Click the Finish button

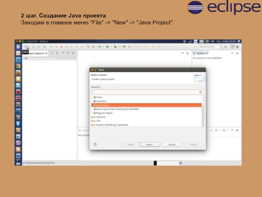click(x=193, y=144)
